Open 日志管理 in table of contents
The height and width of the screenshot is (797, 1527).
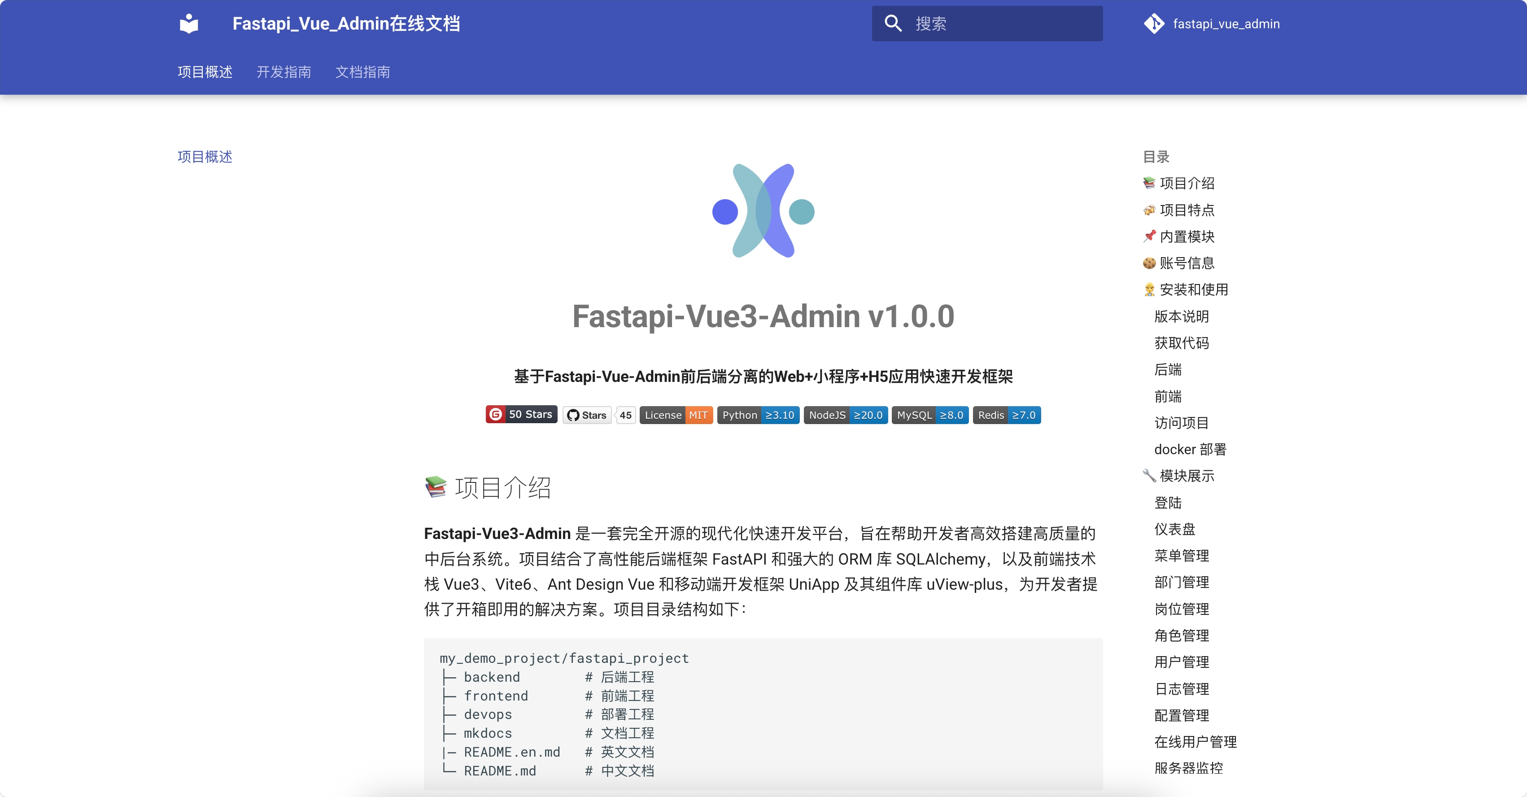tap(1182, 689)
